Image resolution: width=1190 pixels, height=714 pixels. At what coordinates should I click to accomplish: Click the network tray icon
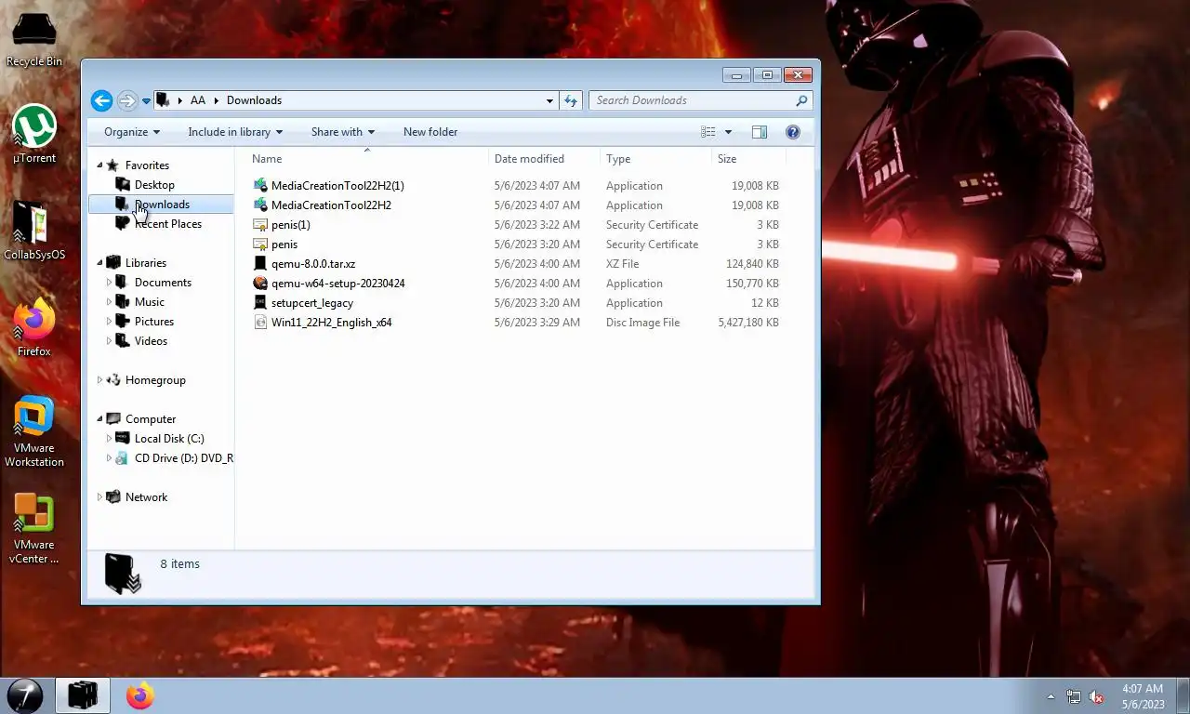pyautogui.click(x=1074, y=696)
